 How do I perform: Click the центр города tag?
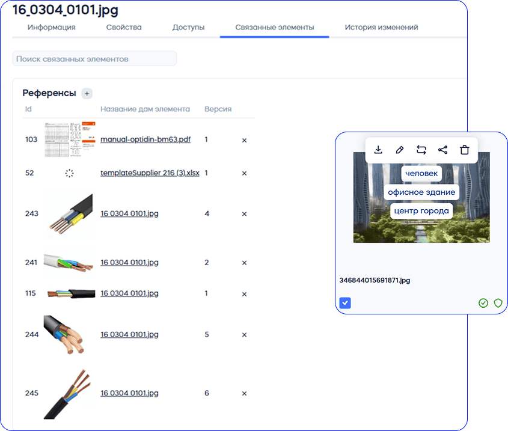point(421,211)
